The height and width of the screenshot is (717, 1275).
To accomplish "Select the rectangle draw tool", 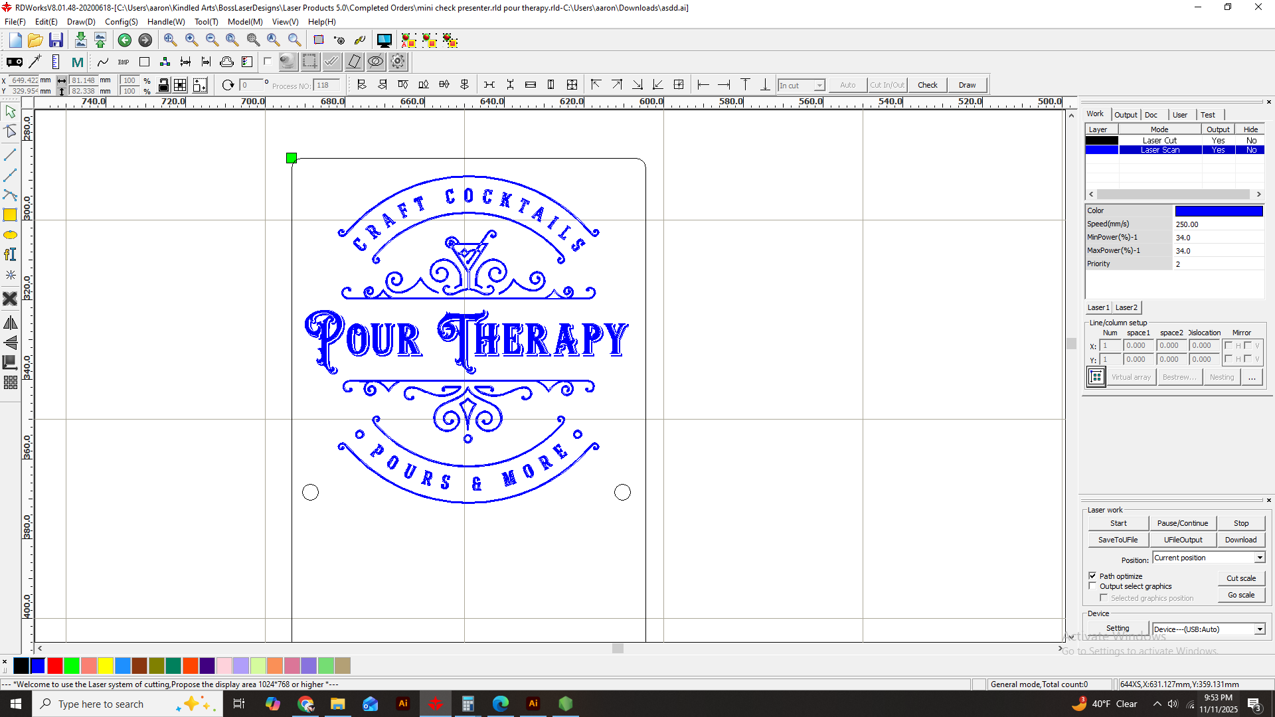I will (10, 215).
